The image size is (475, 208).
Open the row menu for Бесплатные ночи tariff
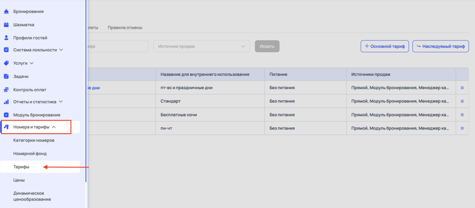(x=462, y=115)
